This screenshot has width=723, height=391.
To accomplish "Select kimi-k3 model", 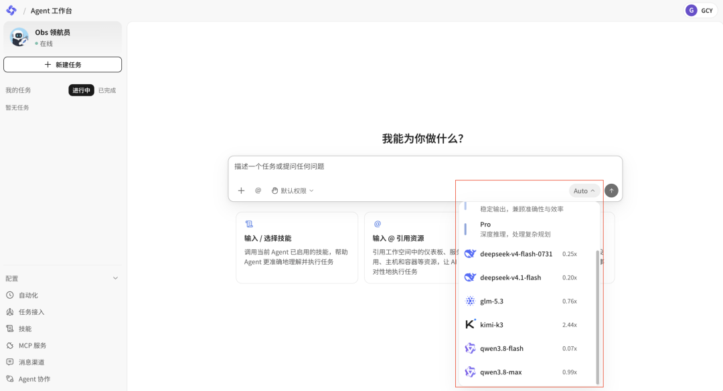I will (529, 325).
